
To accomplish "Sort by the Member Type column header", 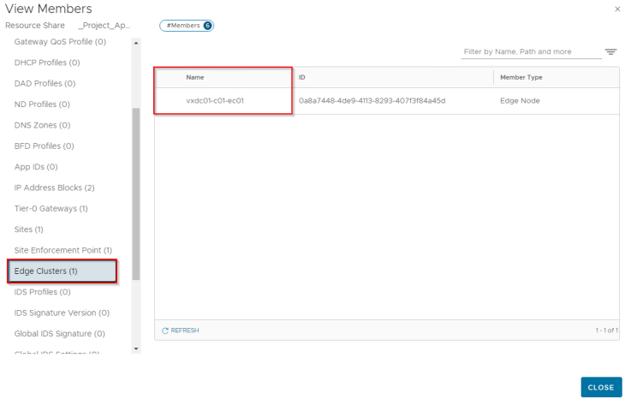I will point(521,77).
